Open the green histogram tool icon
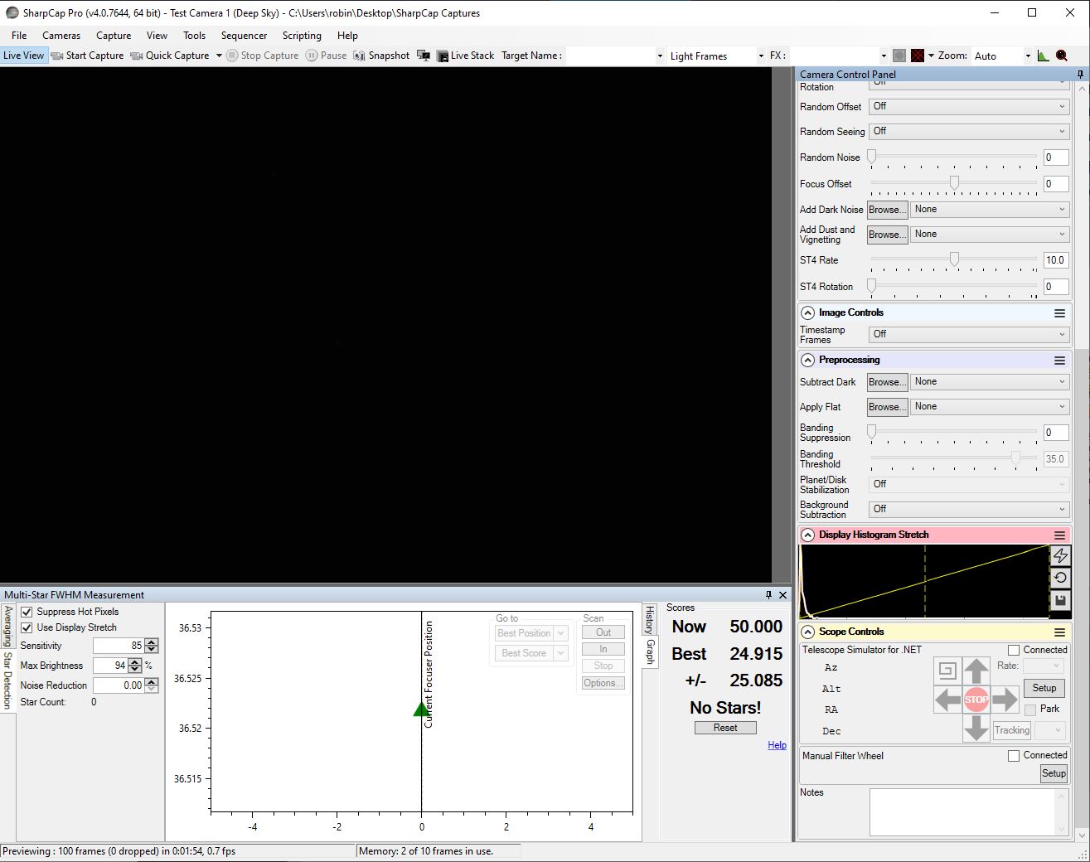 pos(1044,56)
